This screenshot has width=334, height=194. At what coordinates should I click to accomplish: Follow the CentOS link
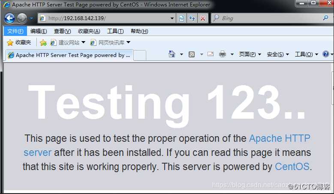tap(292, 166)
